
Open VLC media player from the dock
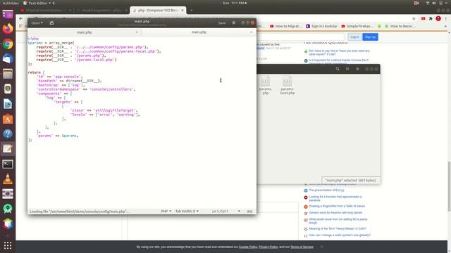coord(8,179)
